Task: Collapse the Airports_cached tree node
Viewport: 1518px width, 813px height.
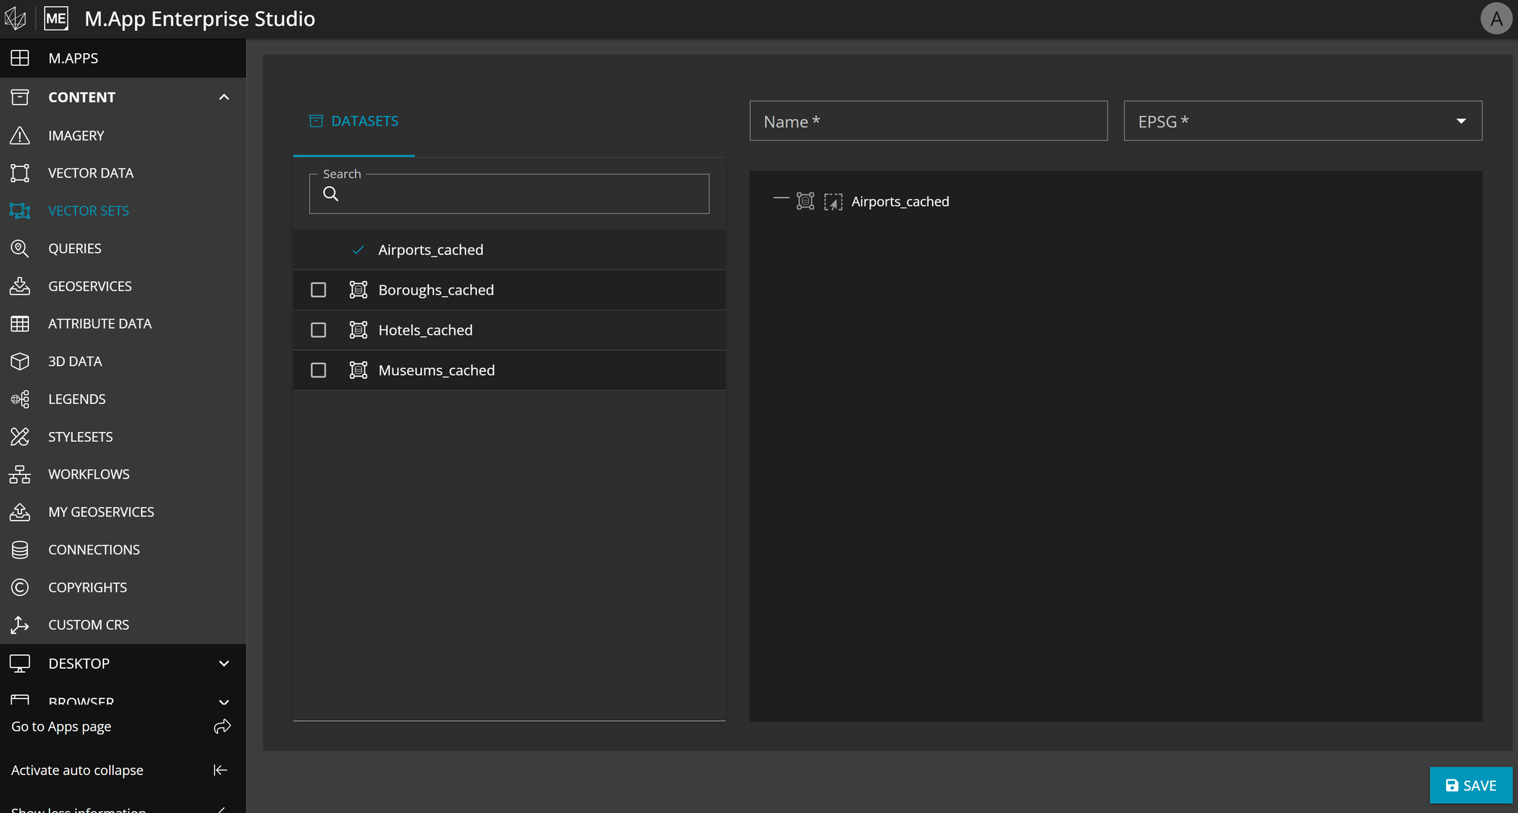Action: pyautogui.click(x=781, y=199)
